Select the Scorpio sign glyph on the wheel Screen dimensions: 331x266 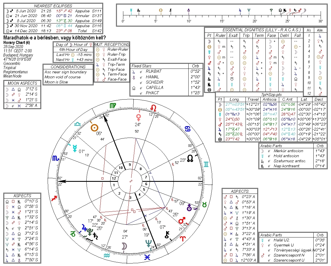pyautogui.click(x=55, y=158)
